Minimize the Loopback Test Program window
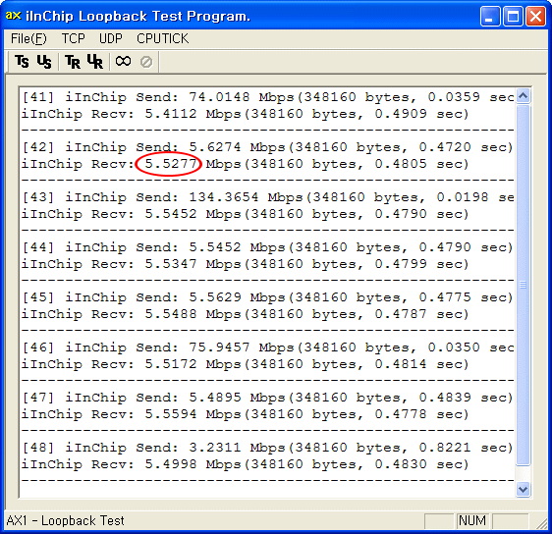Screen dimensions: 552x534 [490, 17]
